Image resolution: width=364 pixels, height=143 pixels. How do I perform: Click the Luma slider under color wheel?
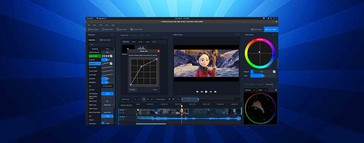click(263, 76)
